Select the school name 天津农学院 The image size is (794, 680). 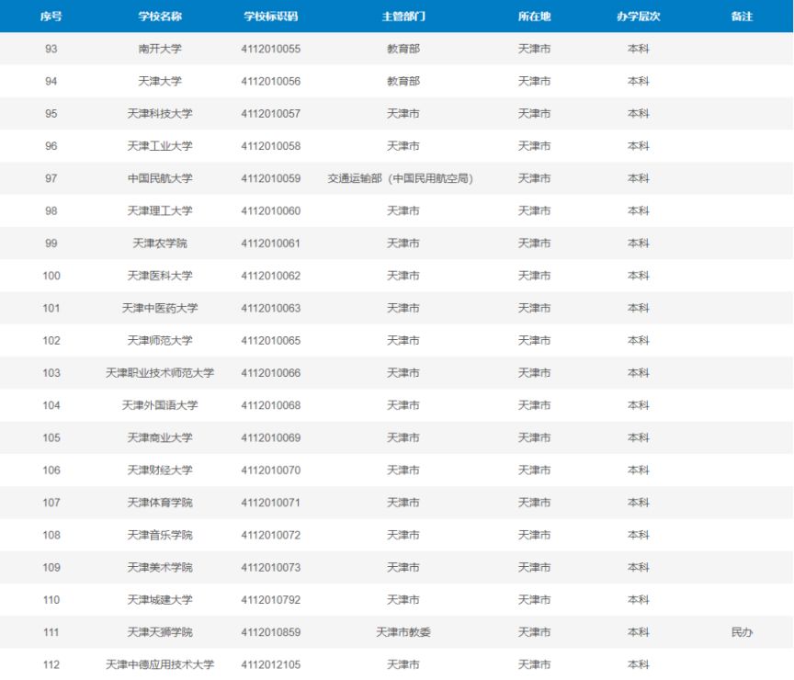click(x=160, y=243)
